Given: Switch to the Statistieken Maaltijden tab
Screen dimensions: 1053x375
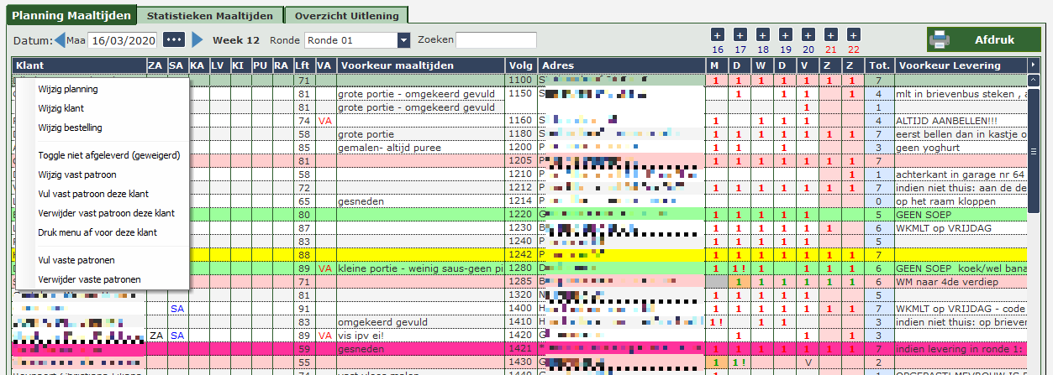Looking at the screenshot, I should coord(210,15).
